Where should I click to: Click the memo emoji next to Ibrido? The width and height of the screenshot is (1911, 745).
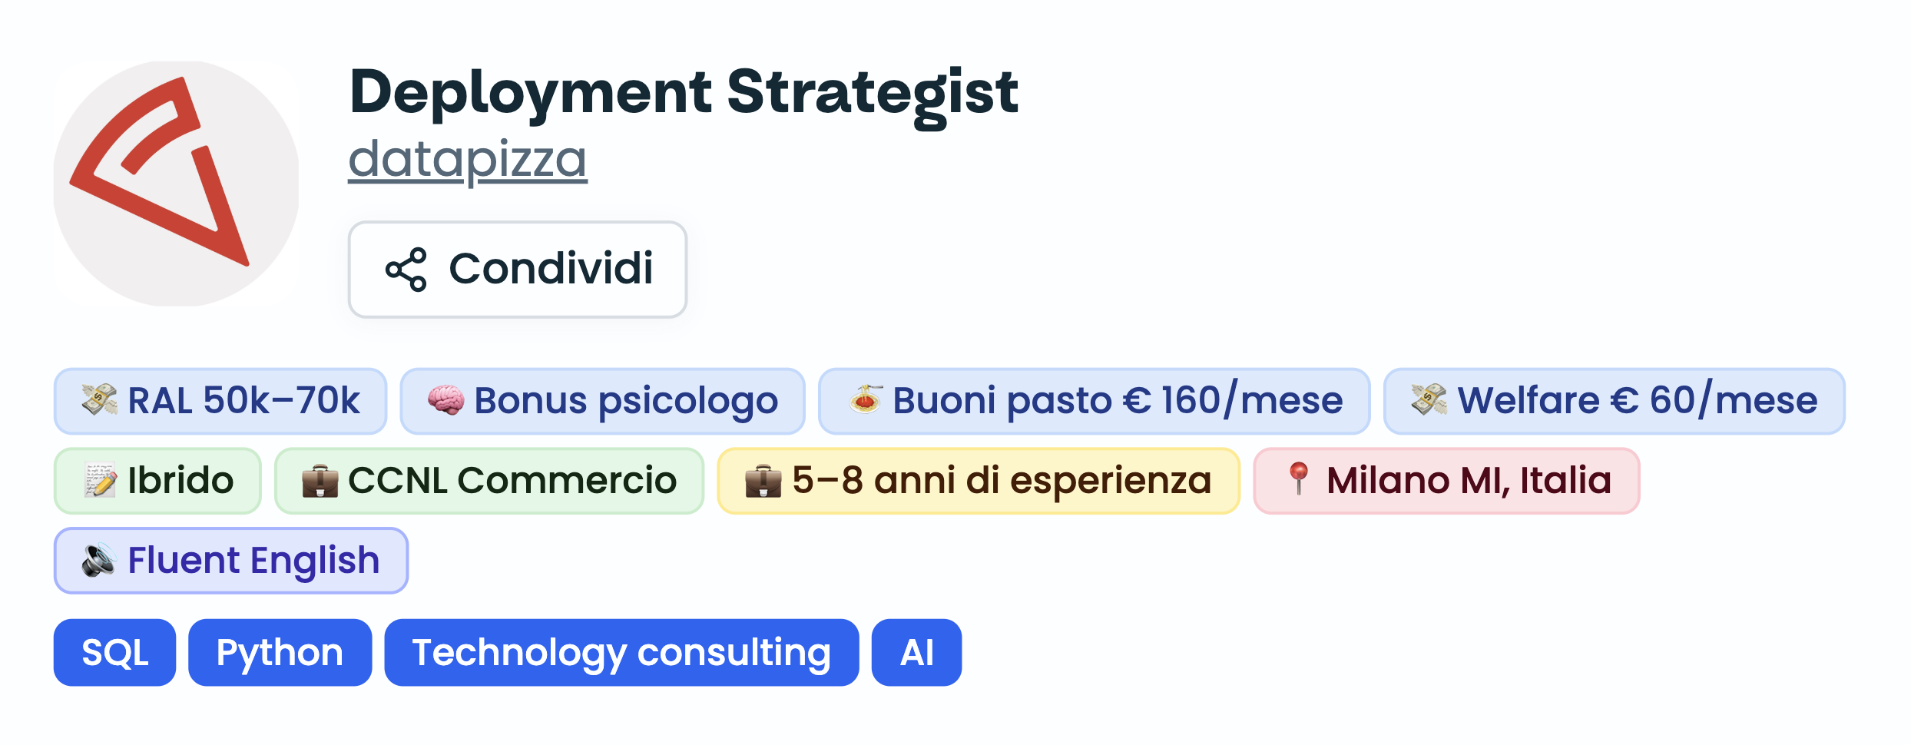click(100, 480)
